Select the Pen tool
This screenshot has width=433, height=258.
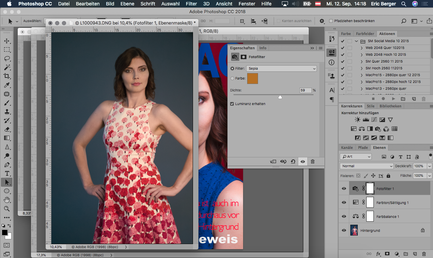pyautogui.click(x=7, y=165)
